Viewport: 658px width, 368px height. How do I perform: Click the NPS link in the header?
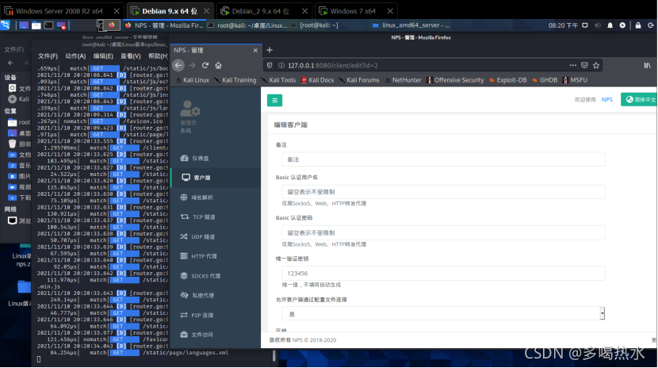[606, 99]
